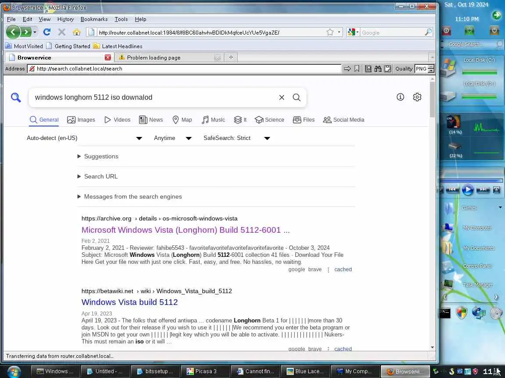
Task: Open Windows Vista build 5112 result
Action: pos(129,302)
